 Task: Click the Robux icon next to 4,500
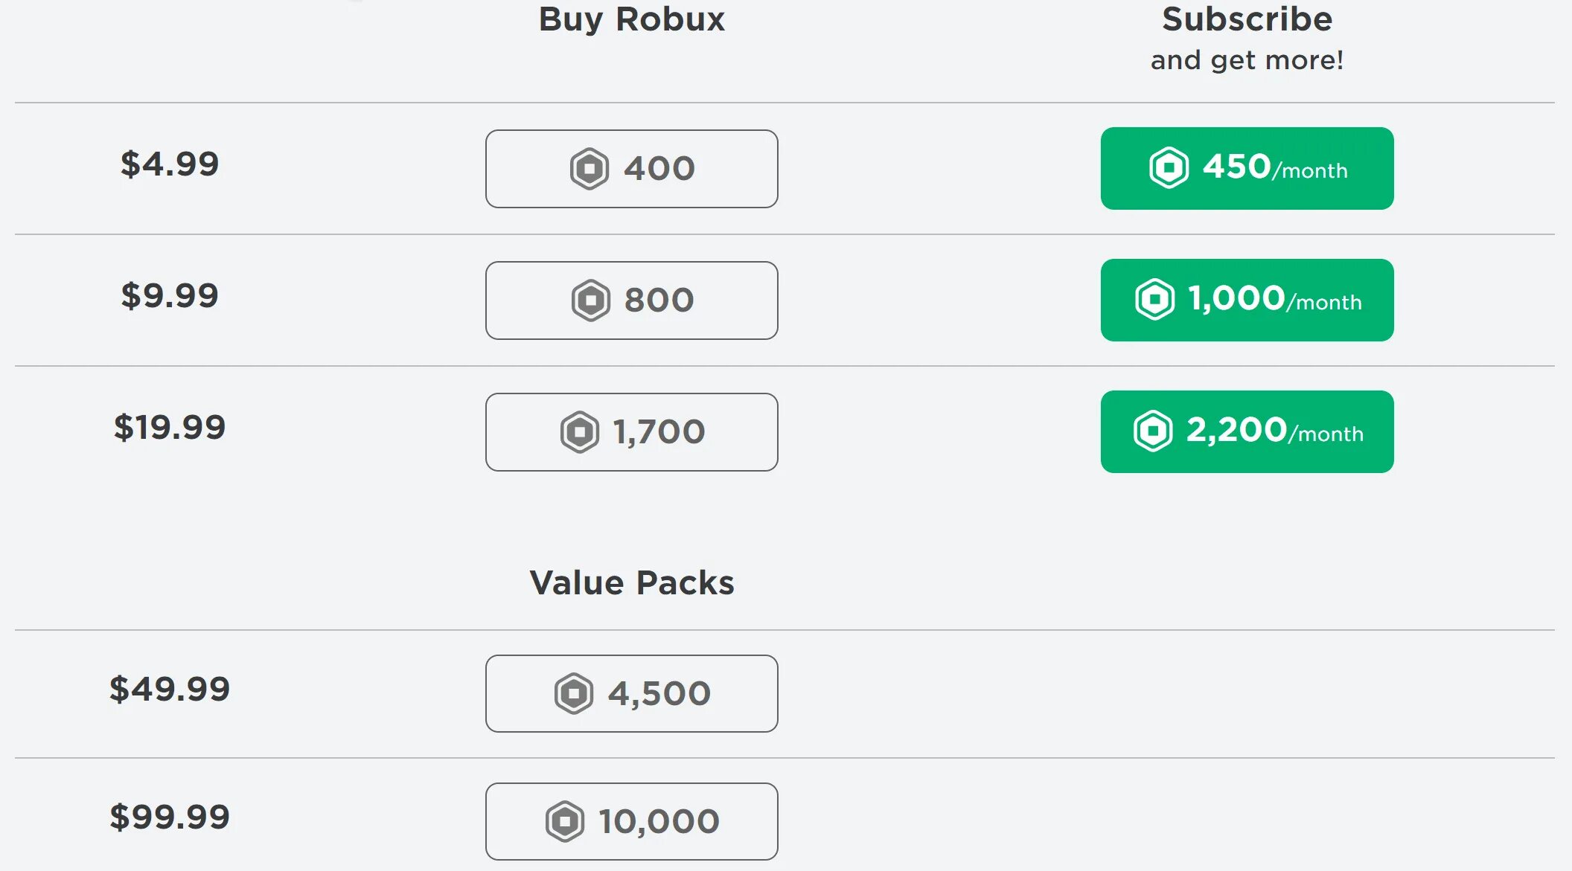pos(574,693)
